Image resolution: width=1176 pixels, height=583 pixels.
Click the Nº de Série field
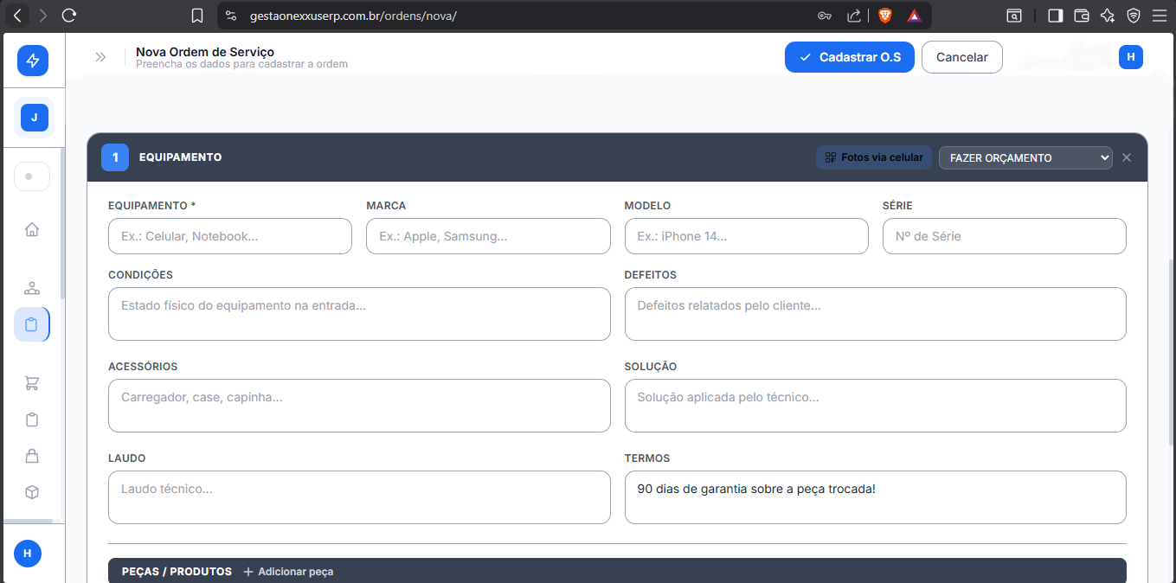point(1005,236)
